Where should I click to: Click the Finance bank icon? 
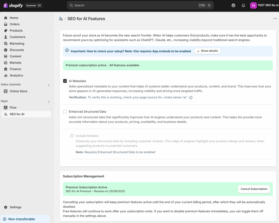pos(6,69)
